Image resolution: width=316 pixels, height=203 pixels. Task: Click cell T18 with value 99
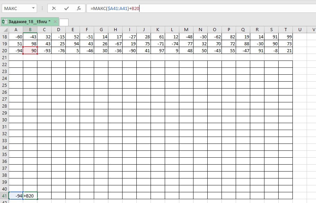tap(286, 37)
